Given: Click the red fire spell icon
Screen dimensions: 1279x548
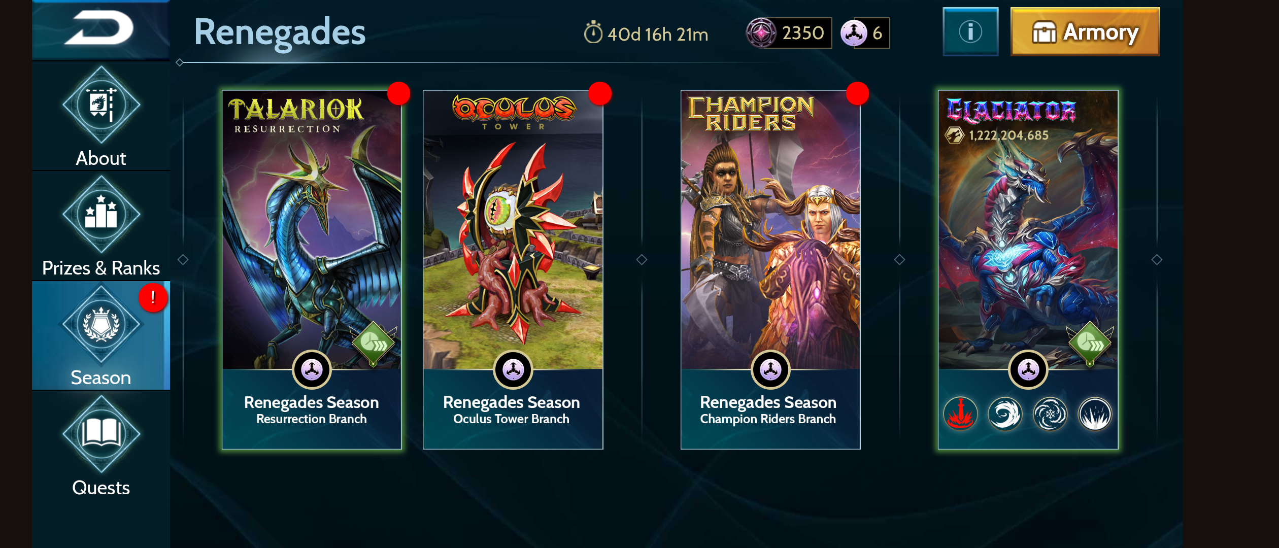Looking at the screenshot, I should 960,414.
